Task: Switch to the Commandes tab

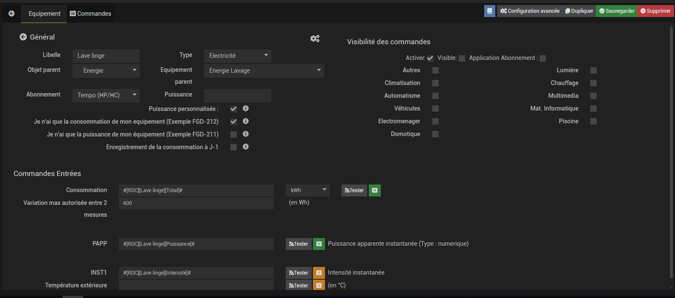Action: (x=90, y=14)
